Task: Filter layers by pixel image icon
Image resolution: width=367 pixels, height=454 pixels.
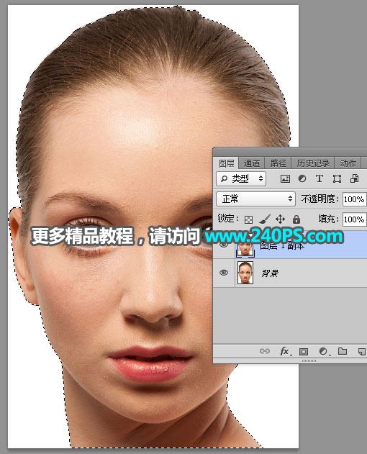Action: tap(285, 178)
